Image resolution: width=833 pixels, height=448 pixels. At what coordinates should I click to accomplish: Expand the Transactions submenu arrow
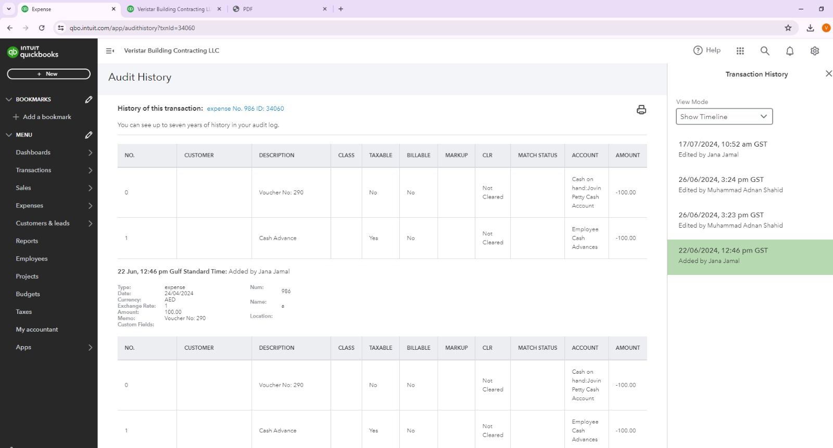[90, 170]
